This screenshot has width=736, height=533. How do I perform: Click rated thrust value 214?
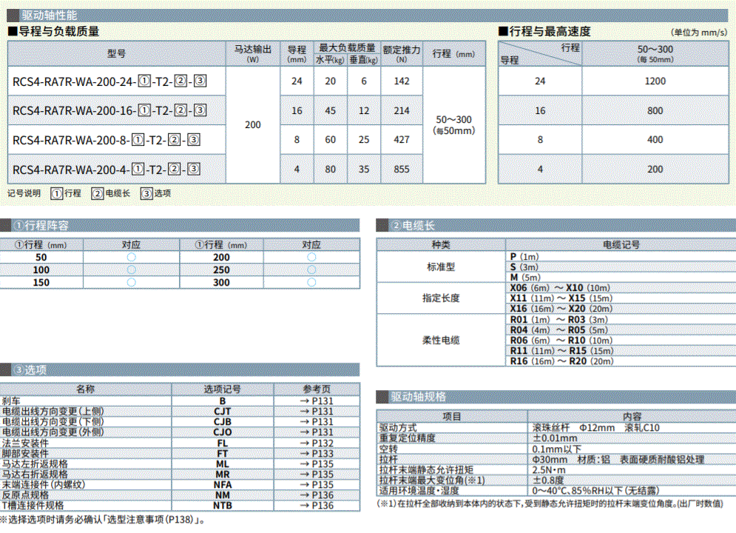click(402, 111)
